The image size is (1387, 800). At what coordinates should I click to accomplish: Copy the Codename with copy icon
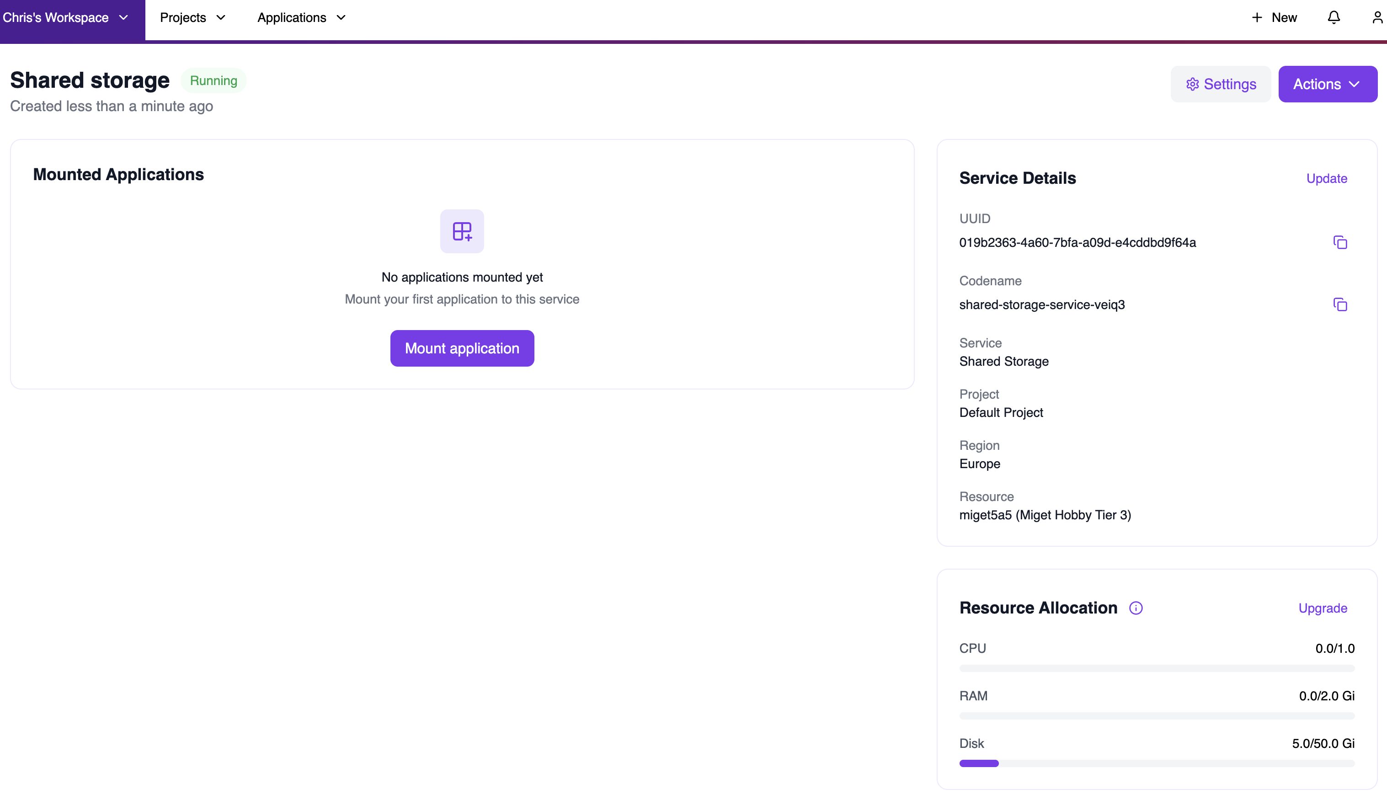1340,304
